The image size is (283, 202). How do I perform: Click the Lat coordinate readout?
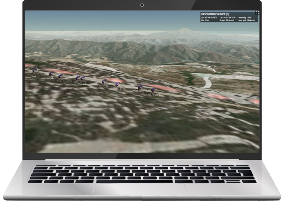coord(228,18)
